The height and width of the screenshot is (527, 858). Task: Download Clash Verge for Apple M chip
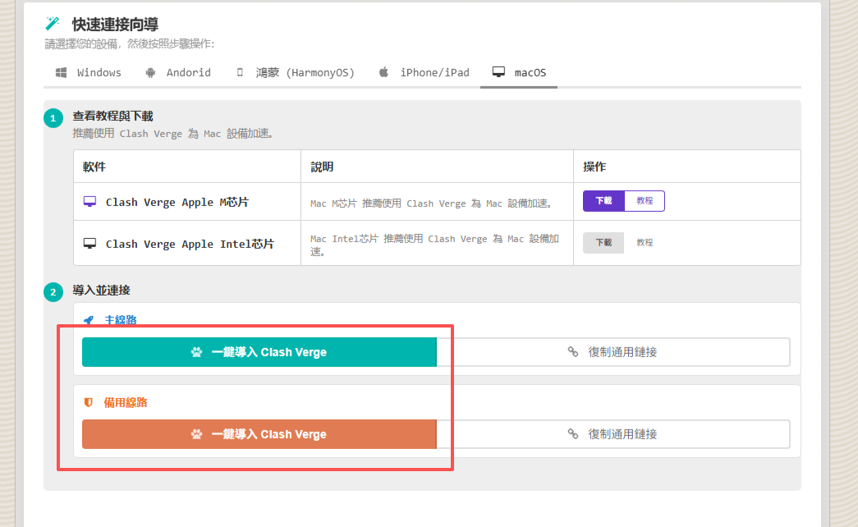pyautogui.click(x=603, y=201)
